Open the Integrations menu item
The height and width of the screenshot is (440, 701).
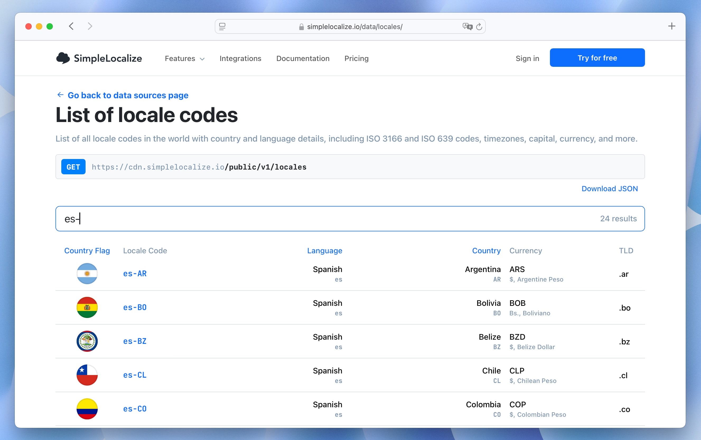[x=240, y=58]
